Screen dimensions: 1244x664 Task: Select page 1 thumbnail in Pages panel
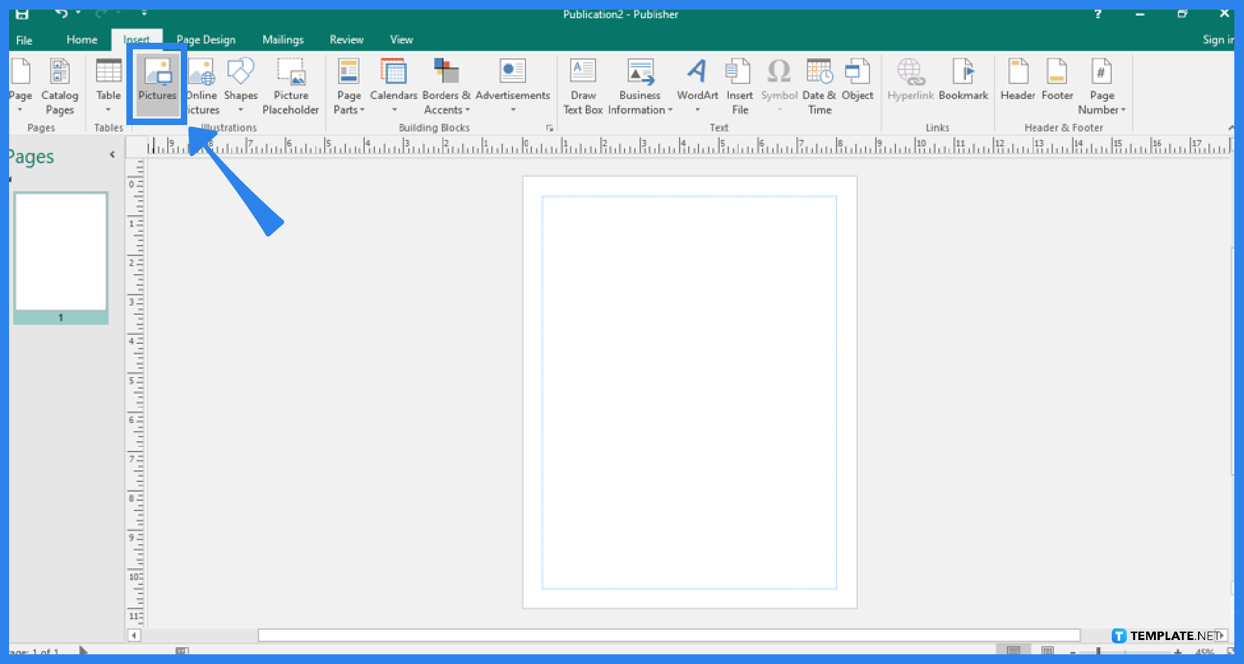[60, 253]
